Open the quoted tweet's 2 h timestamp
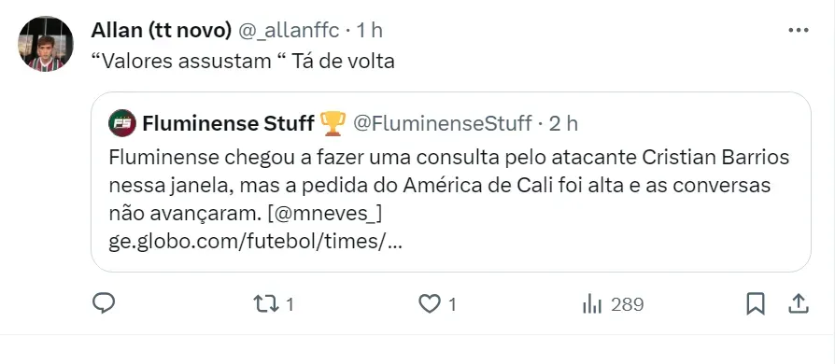Image resolution: width=835 pixels, height=364 pixels. [563, 123]
